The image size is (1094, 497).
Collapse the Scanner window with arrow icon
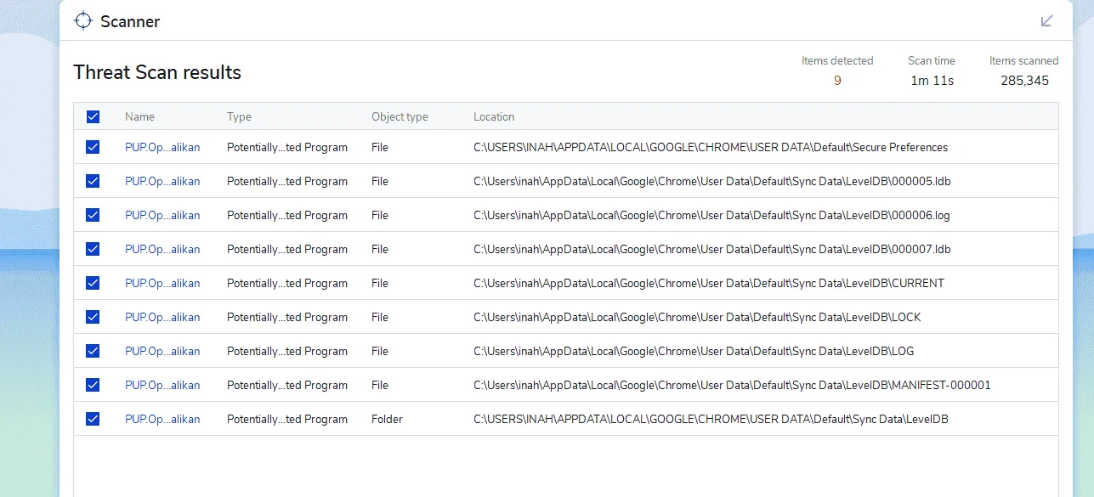1047,20
